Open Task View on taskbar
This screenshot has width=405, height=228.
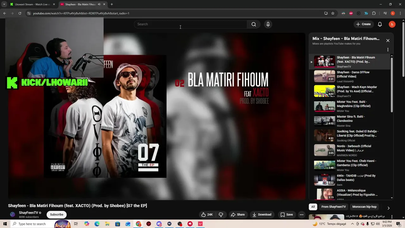(x=76, y=224)
